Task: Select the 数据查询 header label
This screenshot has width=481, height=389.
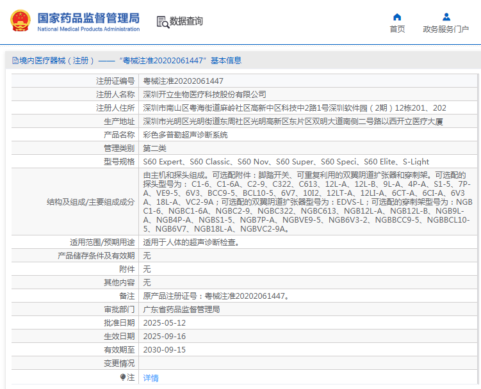Action: click(x=186, y=22)
